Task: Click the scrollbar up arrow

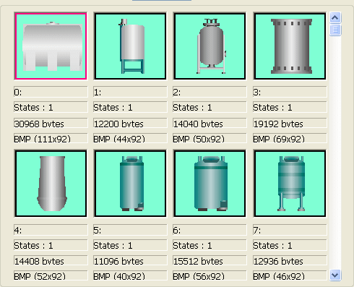Action: pyautogui.click(x=335, y=17)
